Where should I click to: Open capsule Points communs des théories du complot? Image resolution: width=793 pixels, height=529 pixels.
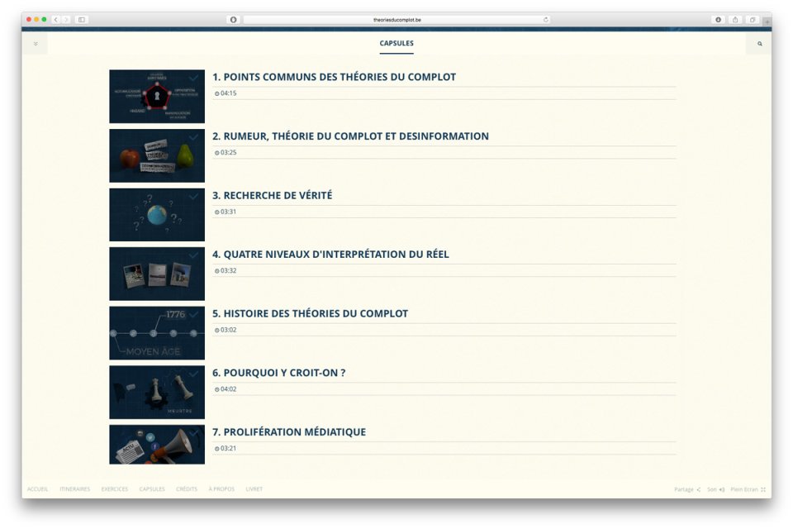334,77
